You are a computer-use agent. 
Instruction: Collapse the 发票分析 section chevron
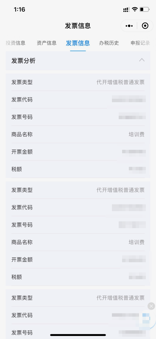[x=142, y=60]
